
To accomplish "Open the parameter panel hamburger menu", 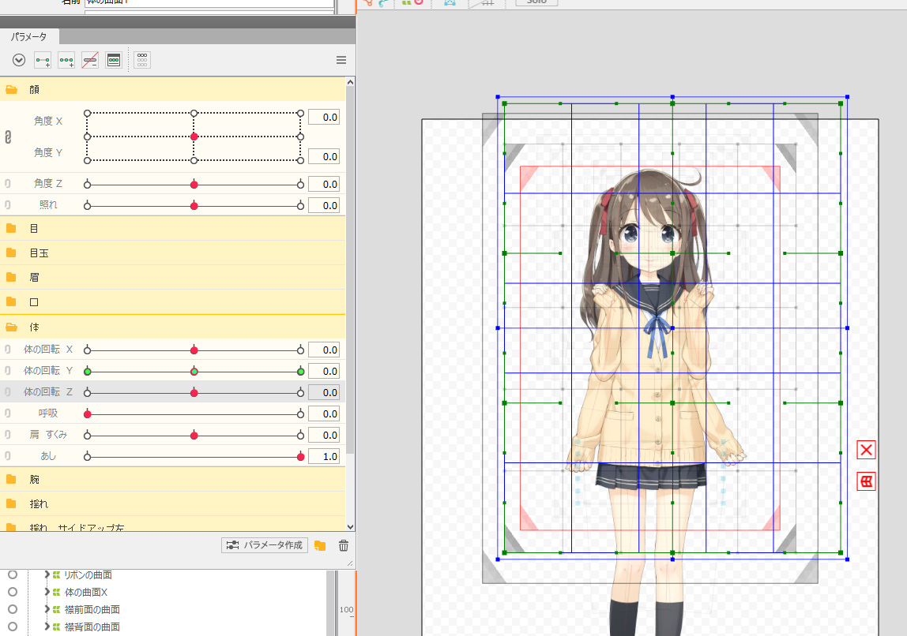I will pos(341,60).
